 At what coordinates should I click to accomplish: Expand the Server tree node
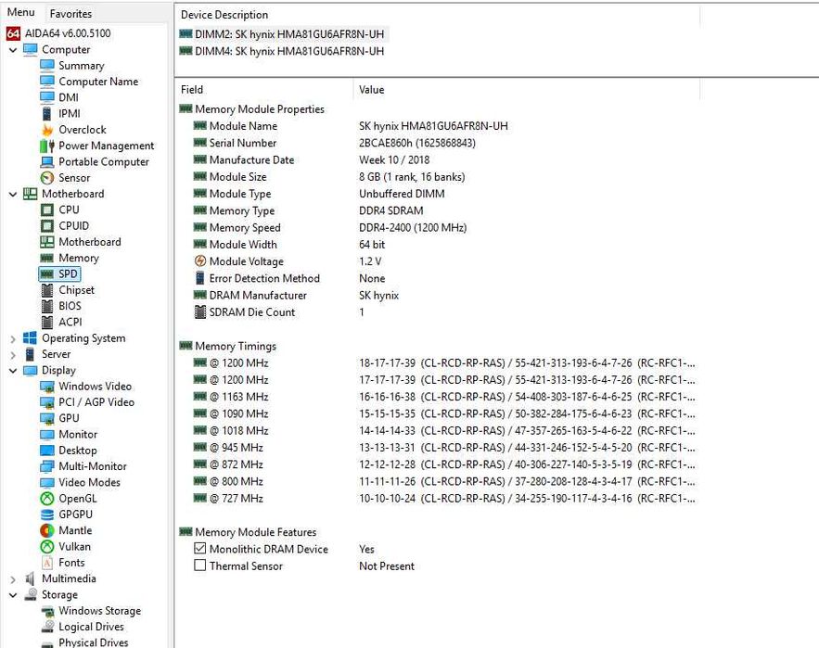(13, 355)
